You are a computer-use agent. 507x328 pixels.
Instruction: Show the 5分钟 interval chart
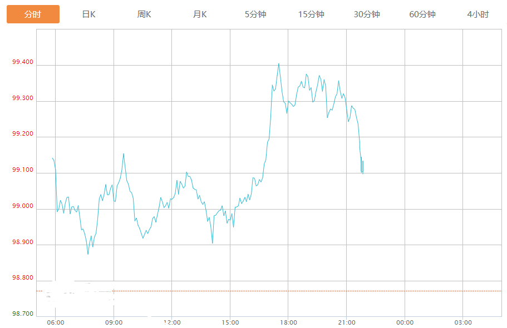click(x=255, y=14)
